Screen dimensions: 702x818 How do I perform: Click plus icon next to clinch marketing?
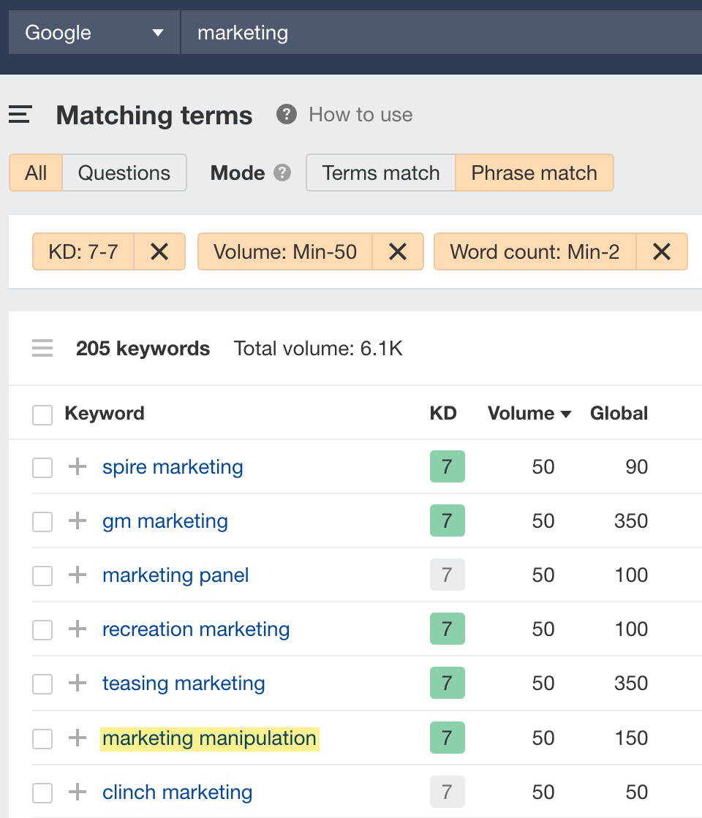[78, 792]
